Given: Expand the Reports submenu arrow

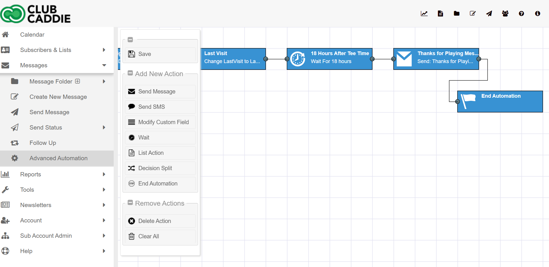Looking at the screenshot, I should (x=104, y=174).
